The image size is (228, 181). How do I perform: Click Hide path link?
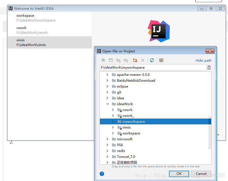coord(203,61)
